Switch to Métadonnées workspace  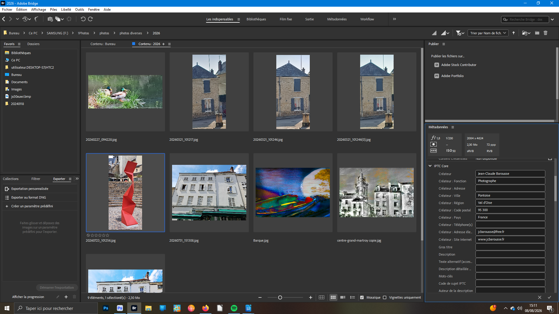click(337, 19)
